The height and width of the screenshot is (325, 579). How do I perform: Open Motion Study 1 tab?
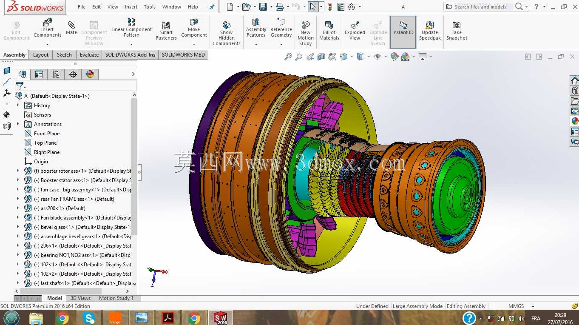pos(116,298)
